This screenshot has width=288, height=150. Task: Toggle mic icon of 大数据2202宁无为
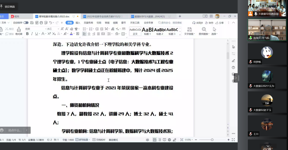(x=250, y=86)
